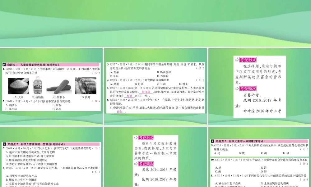Click option D. 为防止甲状腺肿大 in question 7
The width and height of the screenshot is (311, 187).
tap(31, 164)
